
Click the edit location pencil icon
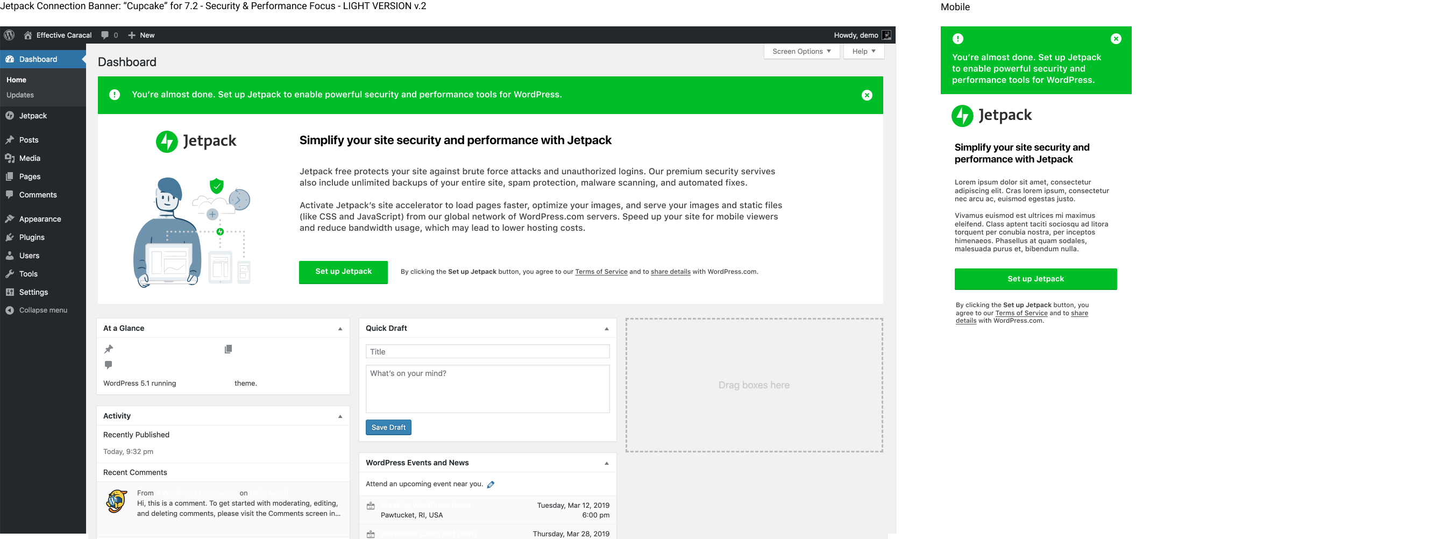pyautogui.click(x=491, y=485)
